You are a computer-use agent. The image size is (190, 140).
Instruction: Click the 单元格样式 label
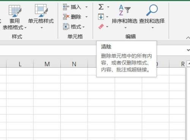pyautogui.click(x=41, y=21)
